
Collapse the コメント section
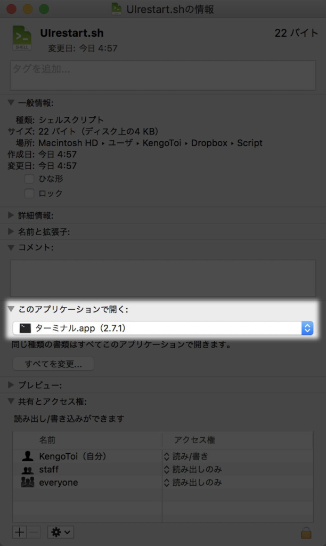pyautogui.click(x=11, y=247)
